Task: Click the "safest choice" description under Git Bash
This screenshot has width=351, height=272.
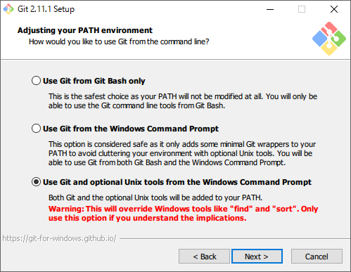Action: point(183,101)
